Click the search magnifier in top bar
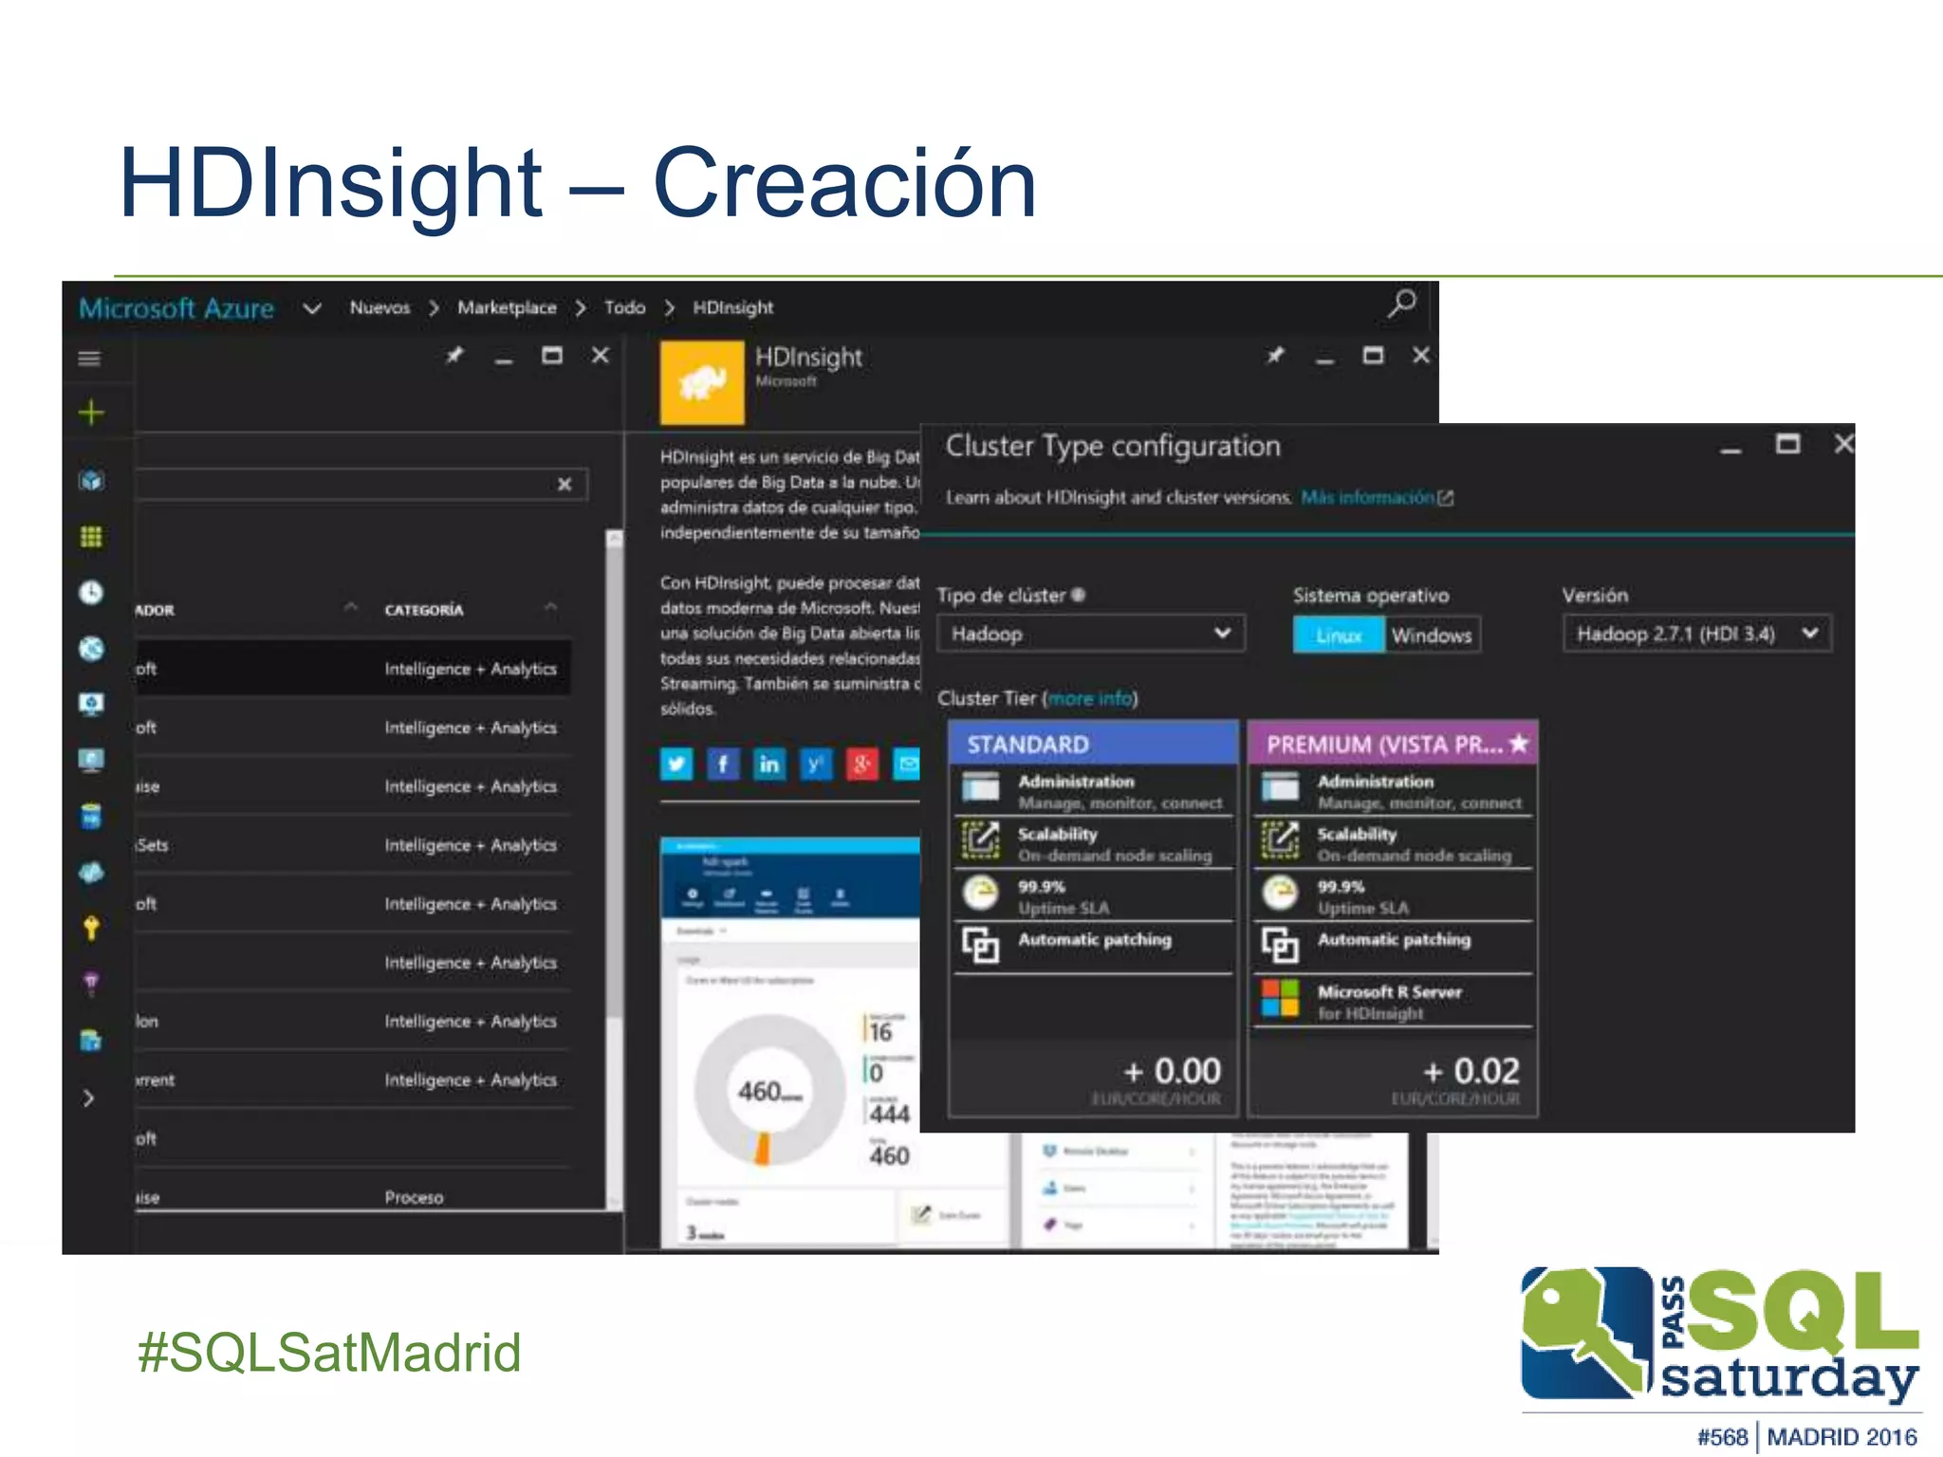 point(1402,304)
